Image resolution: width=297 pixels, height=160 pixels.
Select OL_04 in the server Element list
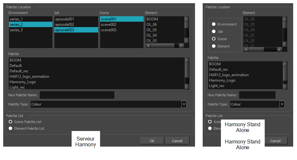(165, 35)
